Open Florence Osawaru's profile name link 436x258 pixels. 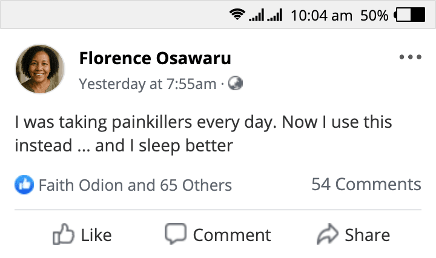[x=155, y=58]
